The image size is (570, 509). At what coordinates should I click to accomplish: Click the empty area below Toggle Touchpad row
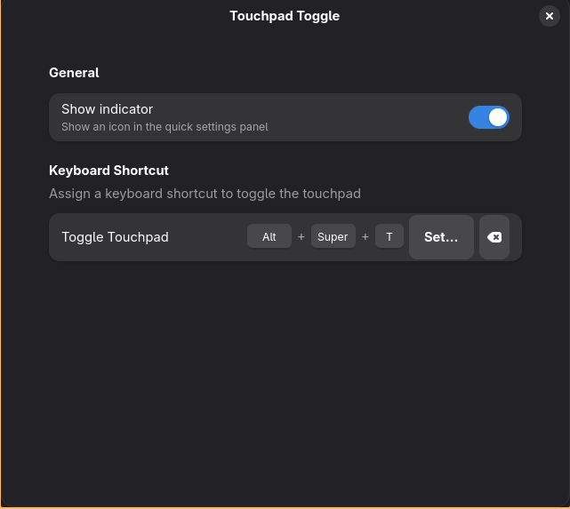(285, 381)
